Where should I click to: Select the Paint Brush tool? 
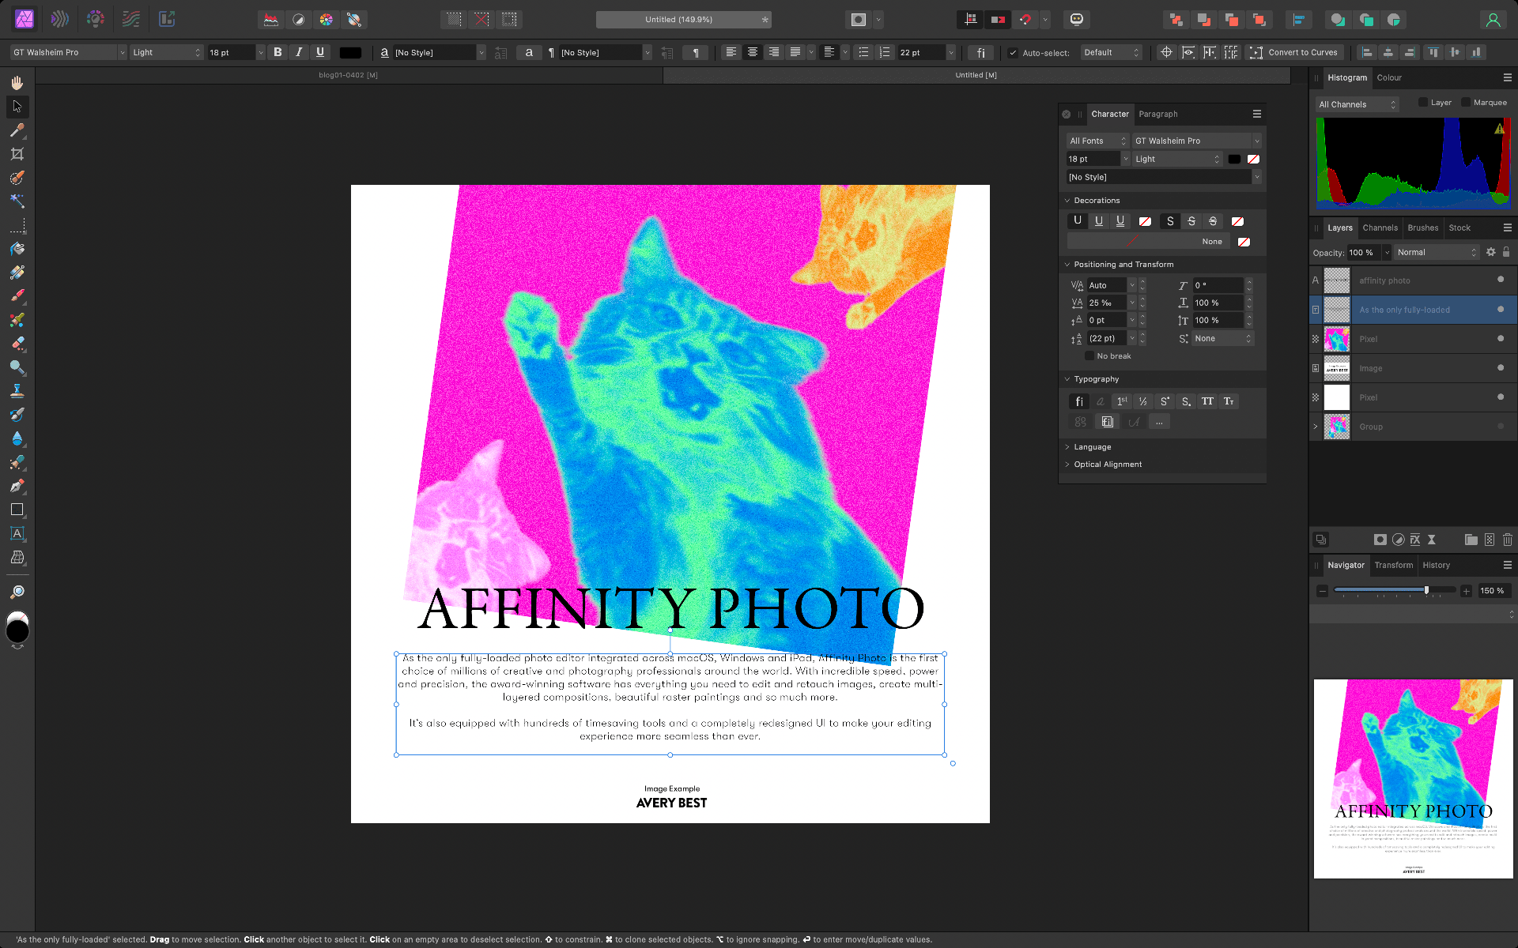coord(17,296)
